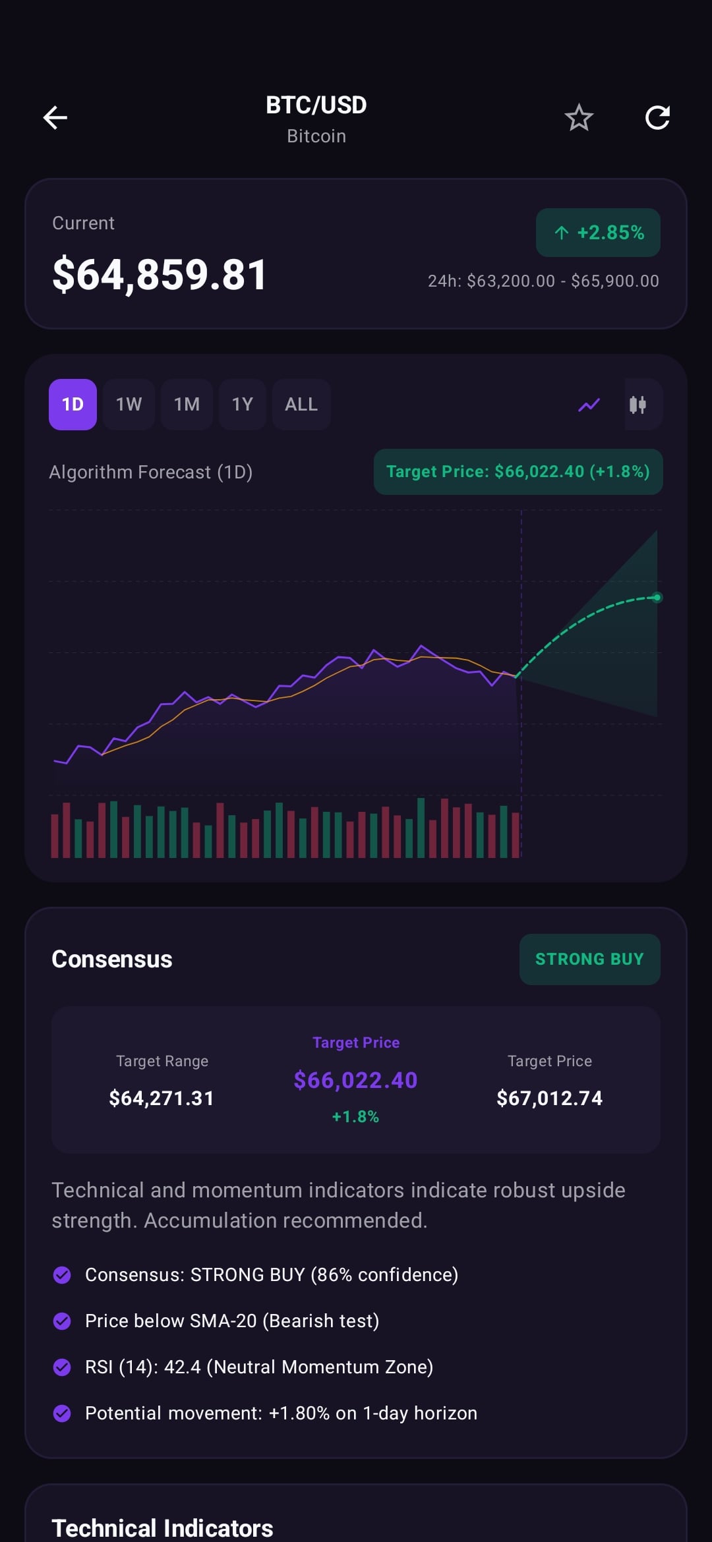
Task: Refresh price data with reload icon
Action: tap(657, 118)
